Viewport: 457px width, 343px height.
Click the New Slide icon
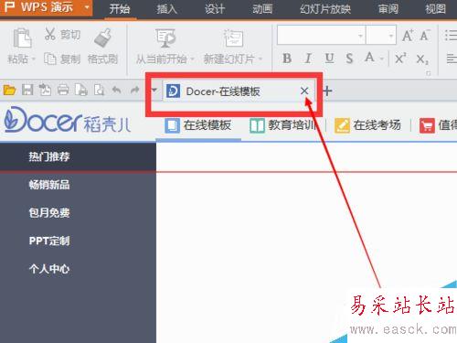(233, 38)
